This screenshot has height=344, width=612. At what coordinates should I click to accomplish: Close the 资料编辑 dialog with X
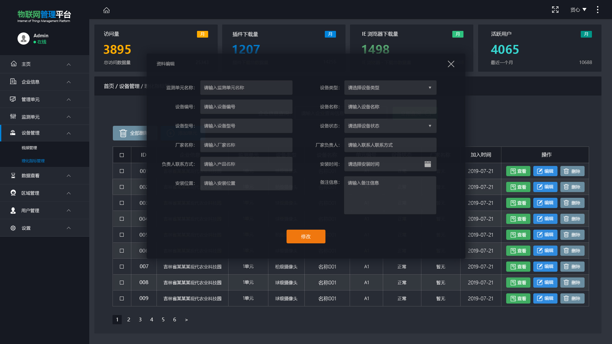pos(451,64)
